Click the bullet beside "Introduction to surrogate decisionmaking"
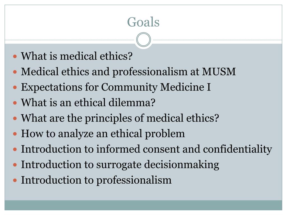The height and width of the screenshot is (215, 287). [15, 165]
